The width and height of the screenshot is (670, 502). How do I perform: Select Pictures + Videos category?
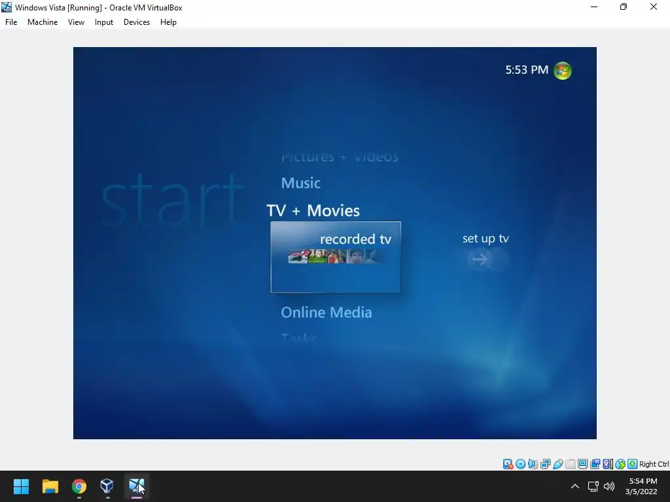pyautogui.click(x=340, y=157)
